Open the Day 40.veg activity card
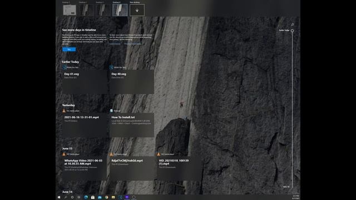356x200 pixels. click(132, 82)
